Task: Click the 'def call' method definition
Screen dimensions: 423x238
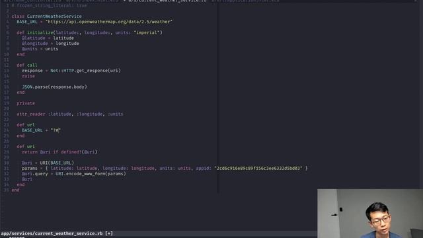Action: tap(27, 65)
